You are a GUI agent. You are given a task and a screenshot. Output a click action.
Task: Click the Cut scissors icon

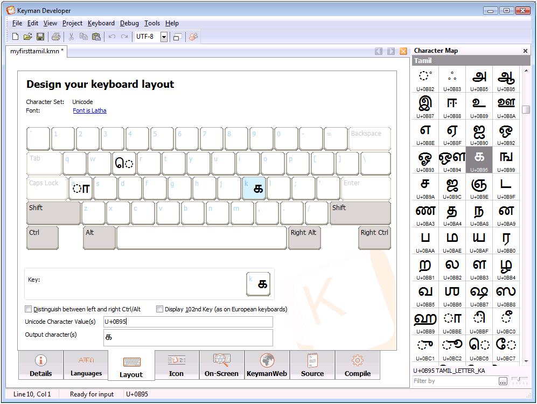click(x=71, y=37)
